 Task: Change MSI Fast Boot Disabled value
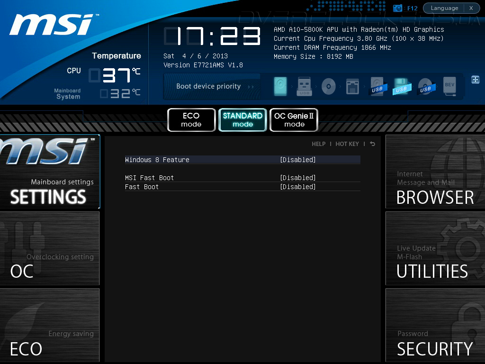(x=298, y=178)
